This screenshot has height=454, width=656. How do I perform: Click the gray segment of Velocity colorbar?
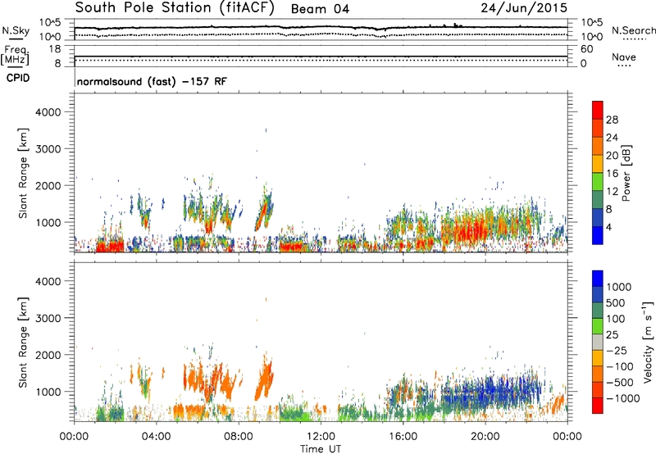[x=598, y=343]
